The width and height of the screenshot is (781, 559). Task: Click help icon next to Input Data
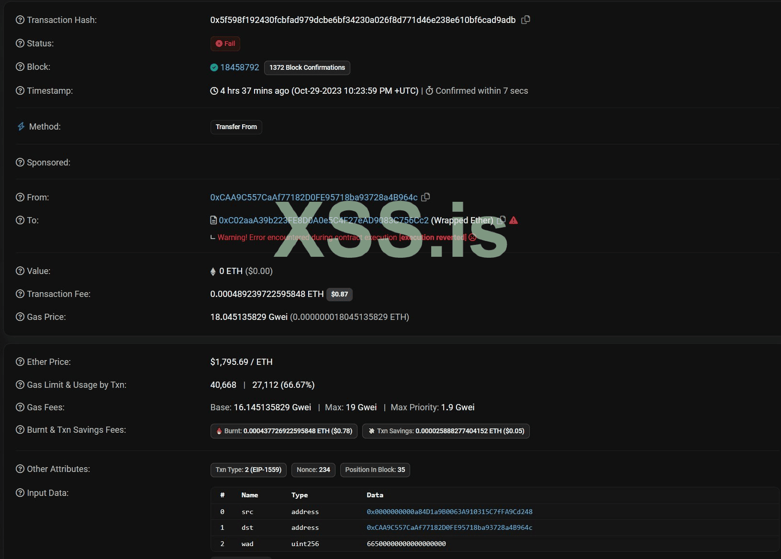(20, 493)
